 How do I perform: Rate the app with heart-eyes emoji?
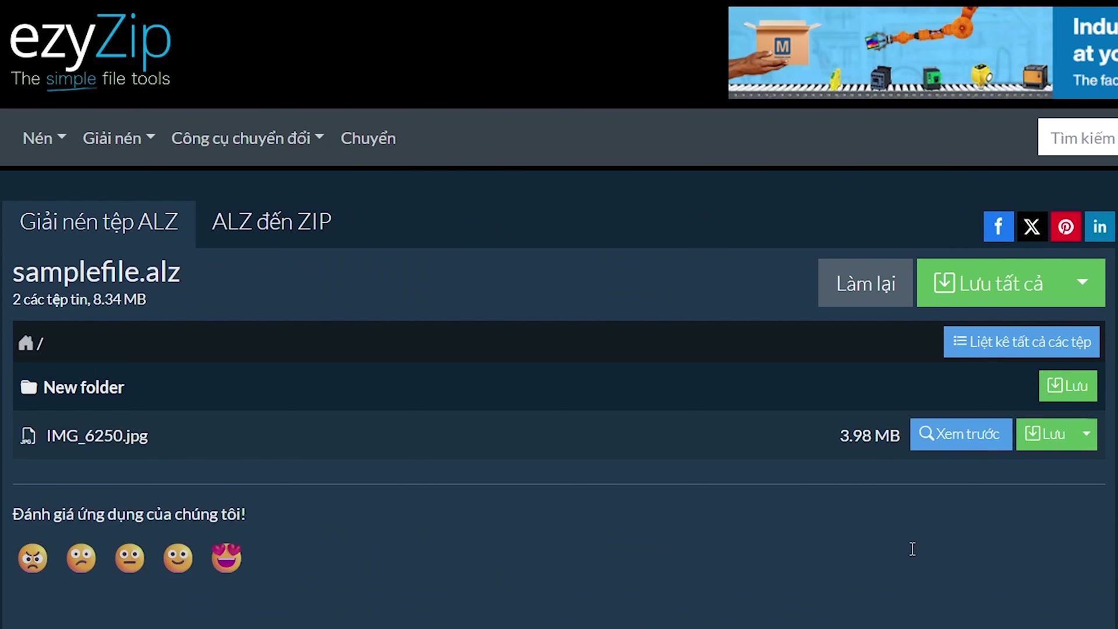pos(227,558)
